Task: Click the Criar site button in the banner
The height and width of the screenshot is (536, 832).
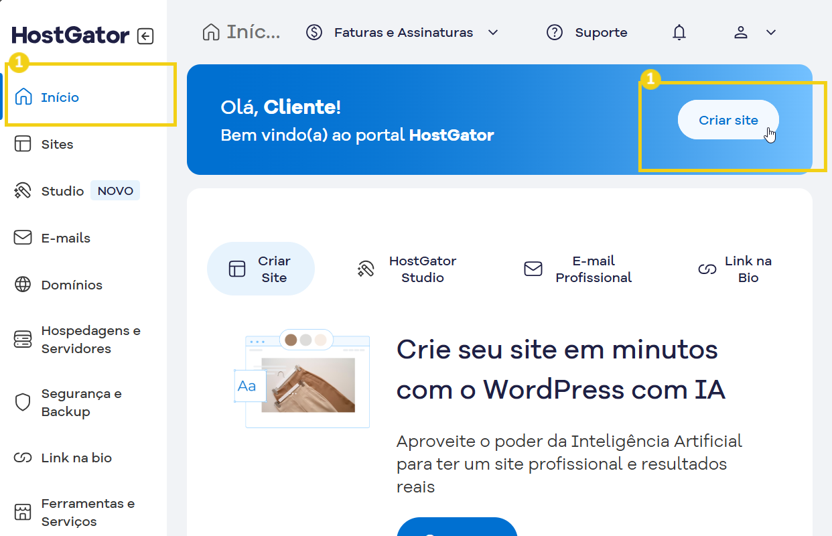Action: [729, 120]
